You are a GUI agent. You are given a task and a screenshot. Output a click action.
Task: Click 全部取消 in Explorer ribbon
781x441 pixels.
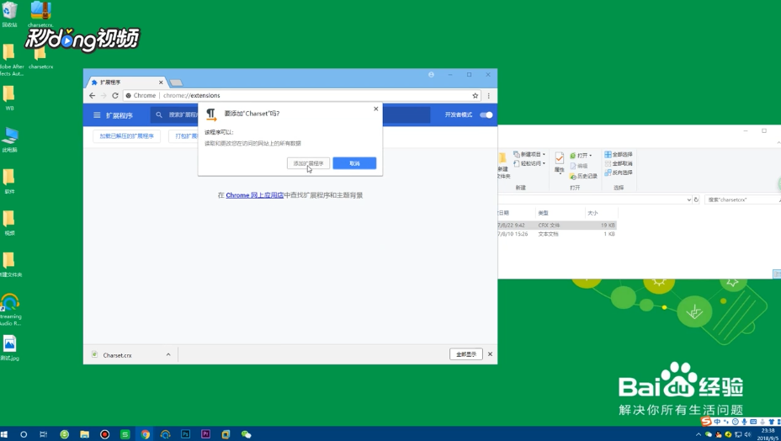pyautogui.click(x=618, y=163)
